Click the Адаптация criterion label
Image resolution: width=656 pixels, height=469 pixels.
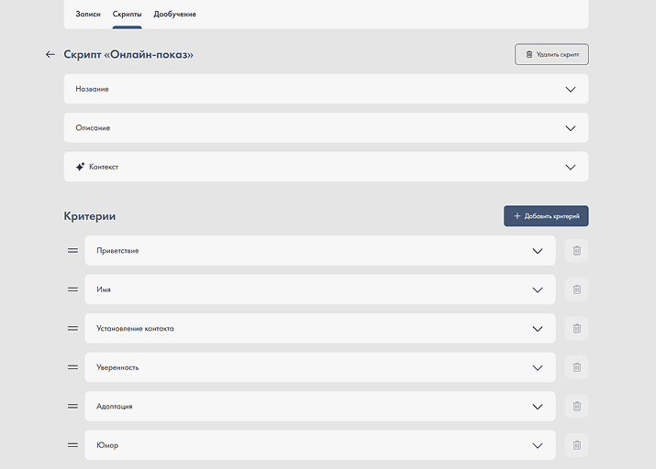tap(114, 406)
